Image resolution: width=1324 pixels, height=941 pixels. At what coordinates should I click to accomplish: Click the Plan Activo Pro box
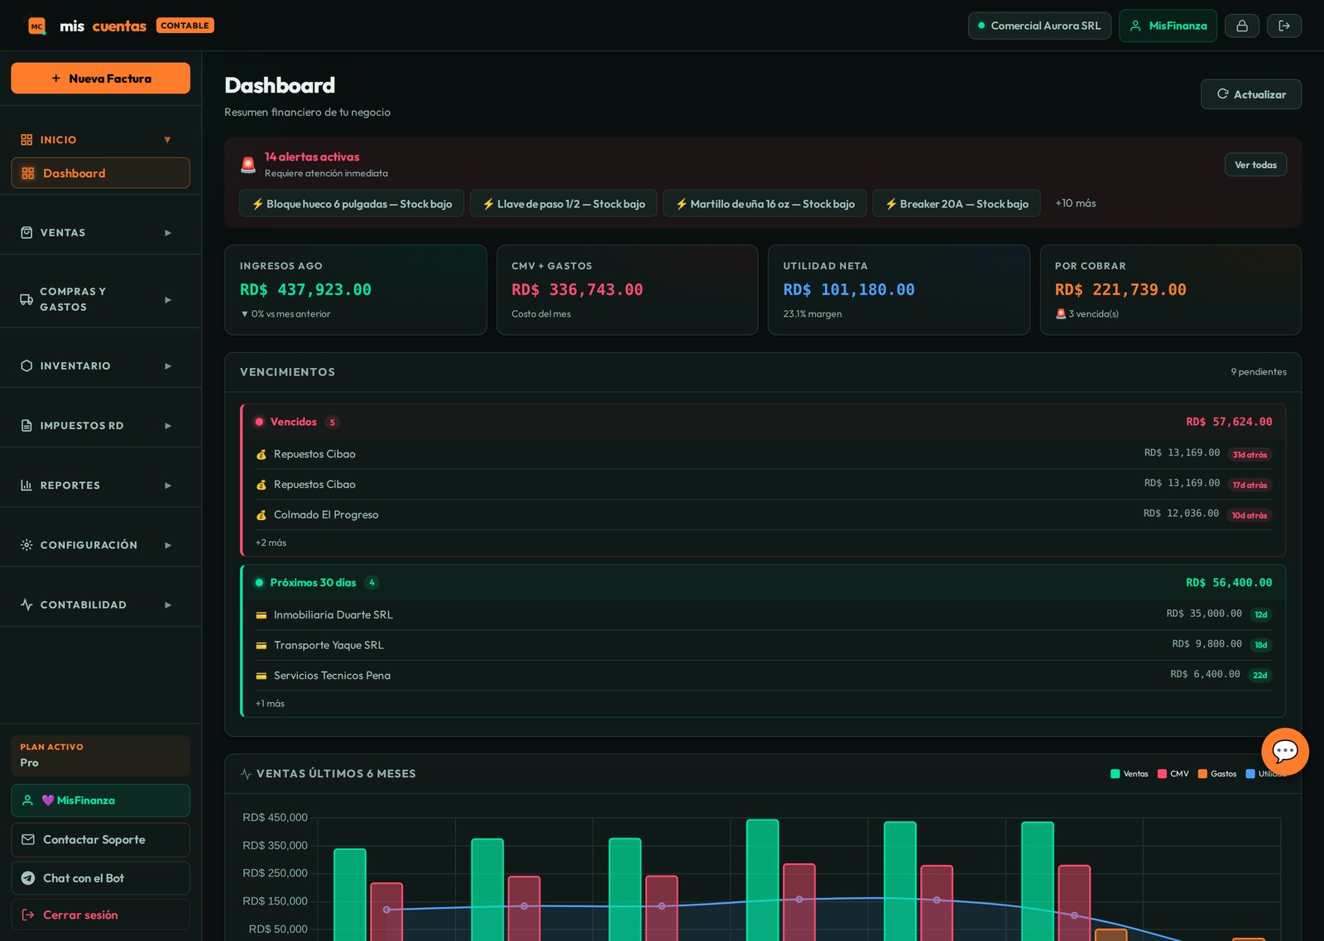tap(100, 755)
